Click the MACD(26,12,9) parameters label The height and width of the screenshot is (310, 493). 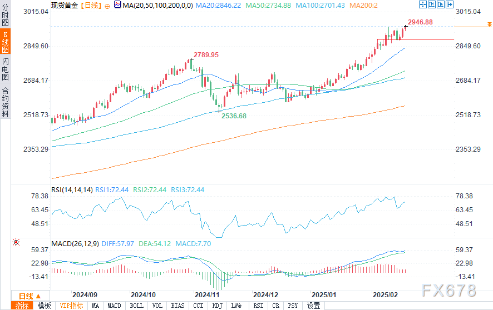click(x=75, y=244)
